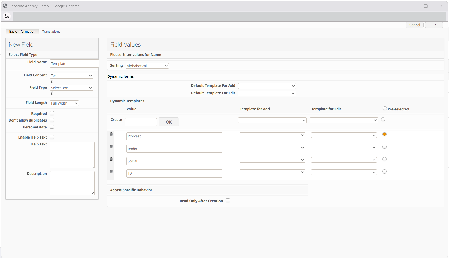
Task: Mark TV as the pre-selected value
Action: click(x=385, y=171)
